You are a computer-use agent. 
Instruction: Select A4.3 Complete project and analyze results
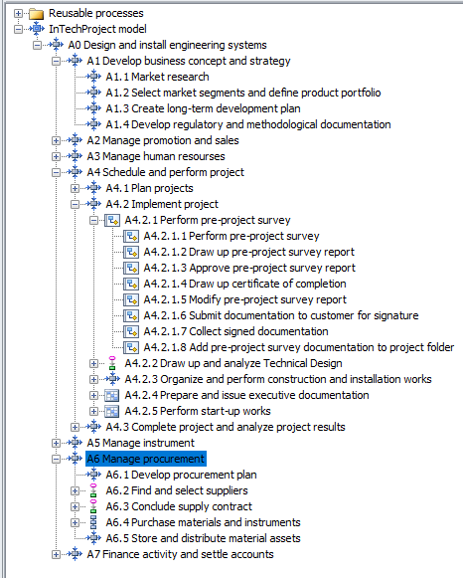click(226, 427)
